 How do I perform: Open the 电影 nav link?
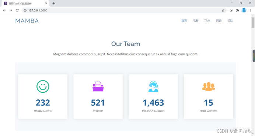pyautogui.click(x=196, y=21)
